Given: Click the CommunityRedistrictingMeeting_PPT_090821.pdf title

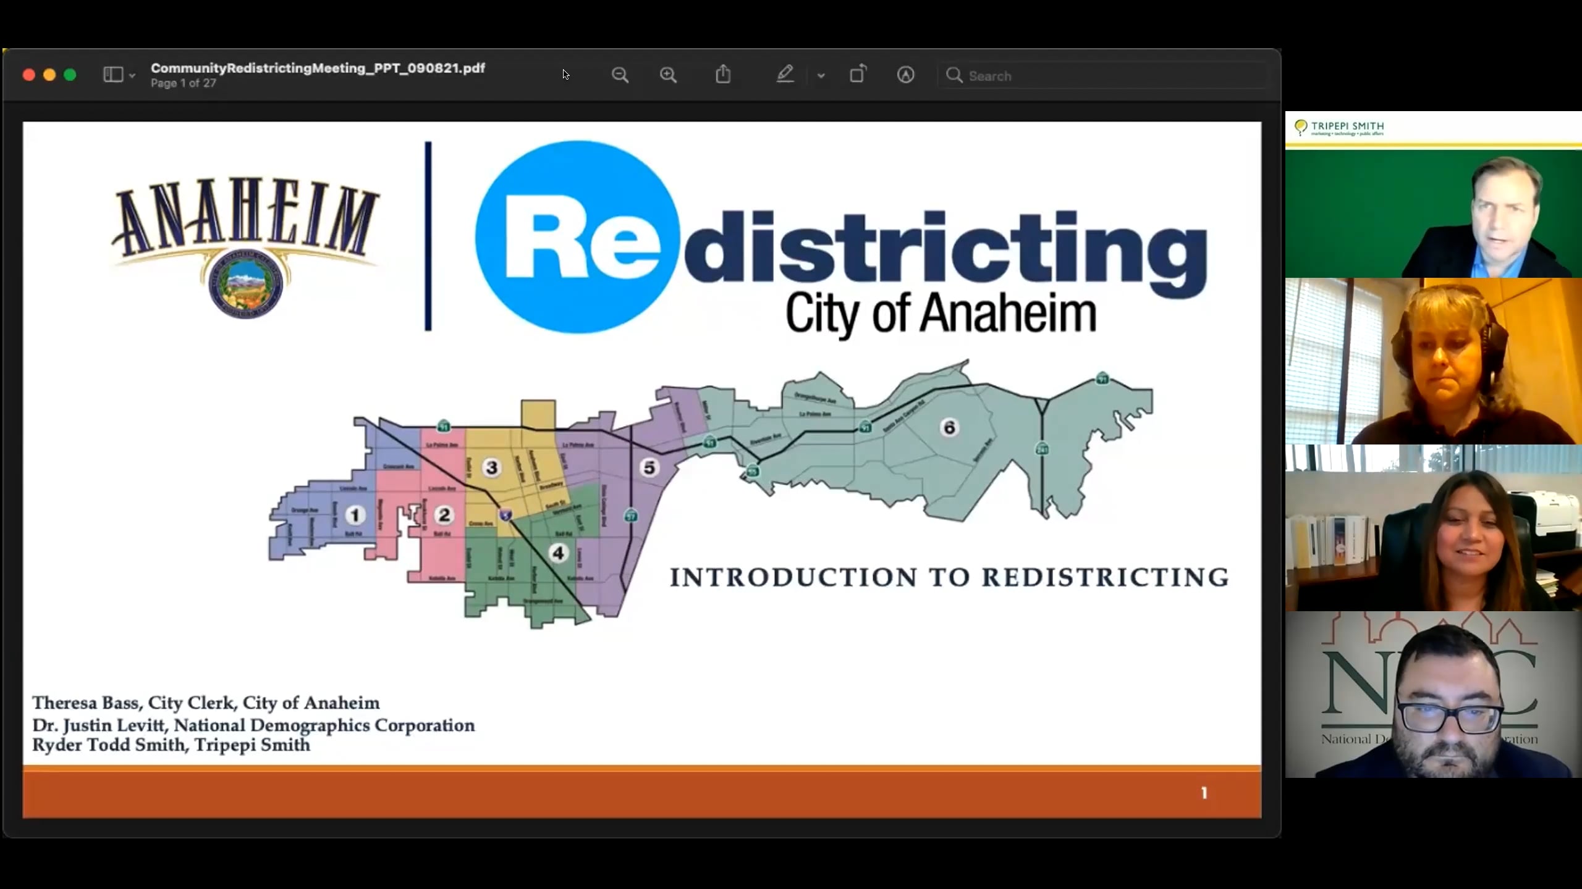Looking at the screenshot, I should 318,68.
